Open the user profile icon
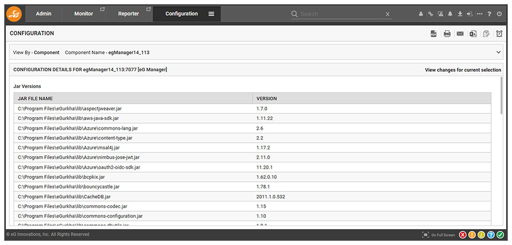512x245 pixels. [x=421, y=14]
